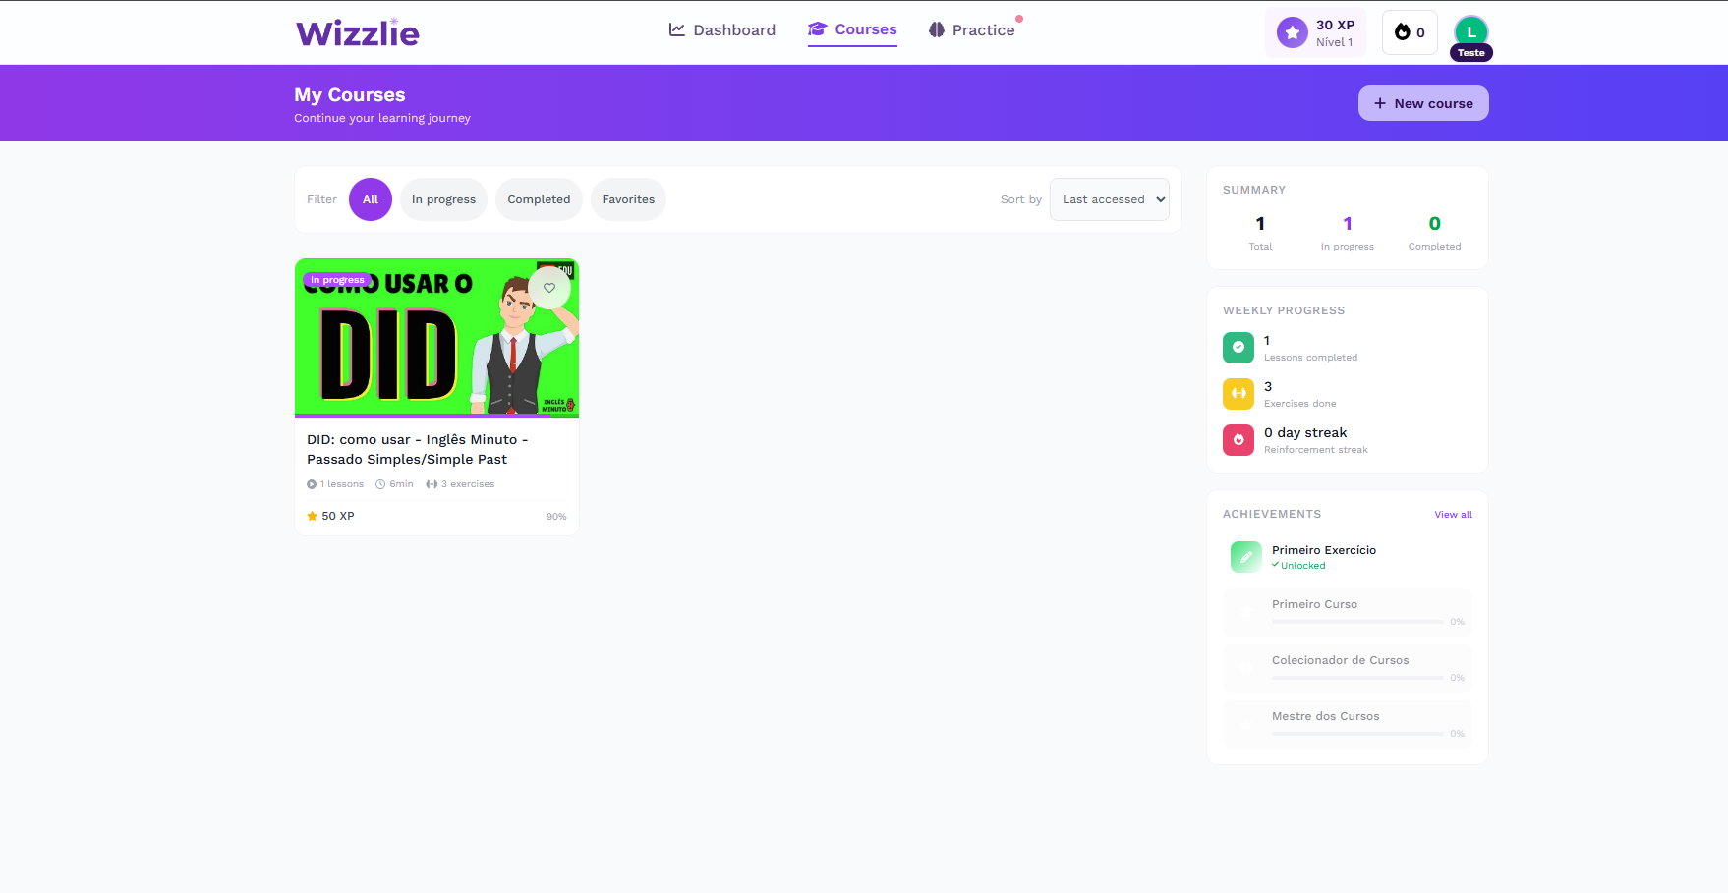Select the orange exercises done icon
The width and height of the screenshot is (1728, 893).
[1238, 393]
